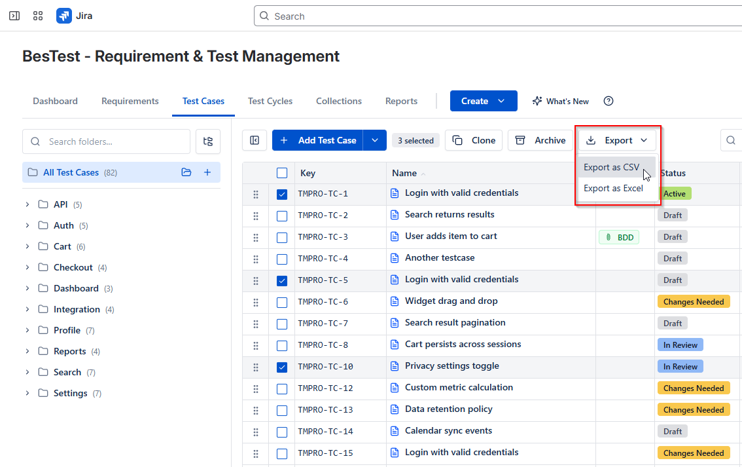Check the TMPRO-TC-8 checkbox
The height and width of the screenshot is (467, 742).
[282, 346]
